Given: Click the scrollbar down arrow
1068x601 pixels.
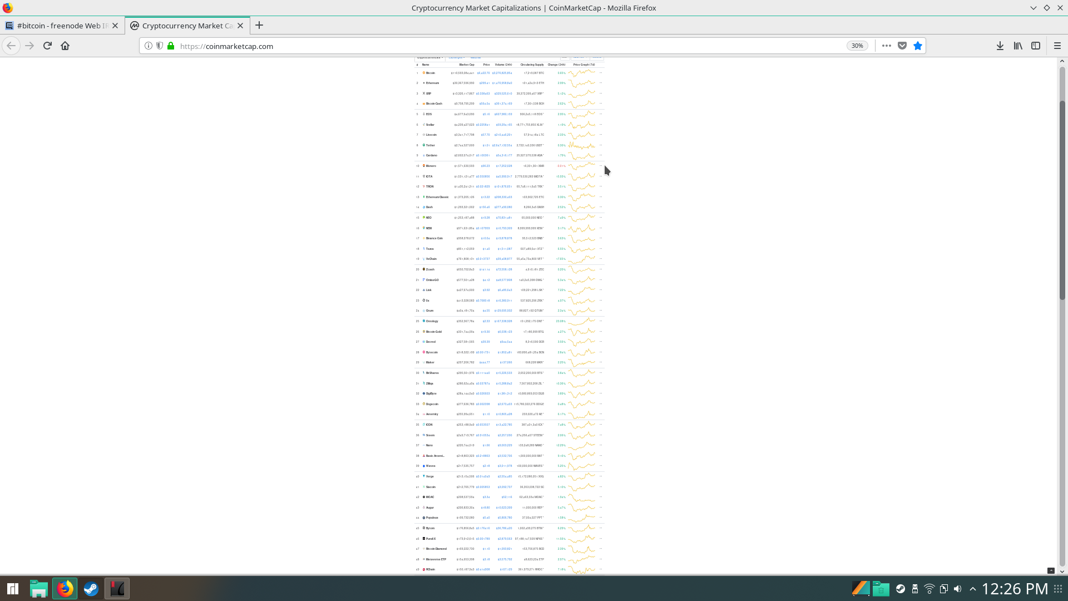Looking at the screenshot, I should click(x=1062, y=572).
